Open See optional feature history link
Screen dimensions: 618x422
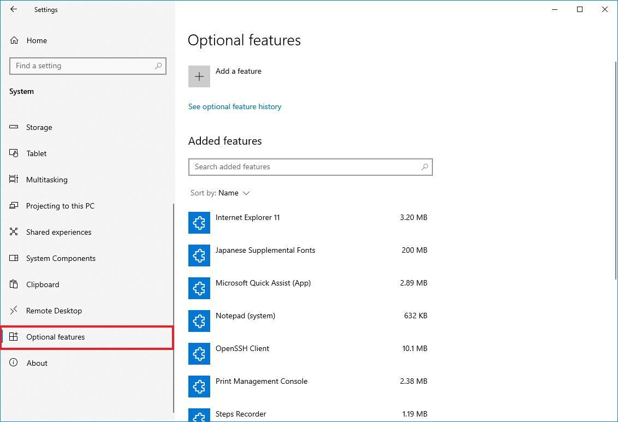(x=235, y=106)
